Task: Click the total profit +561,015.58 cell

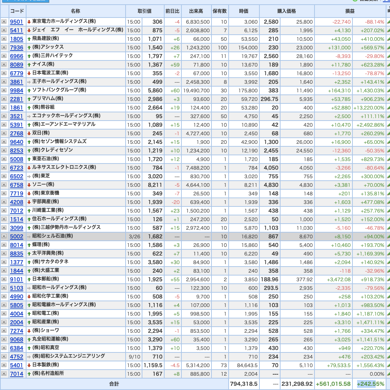Action: pyautogui.click(x=333, y=384)
